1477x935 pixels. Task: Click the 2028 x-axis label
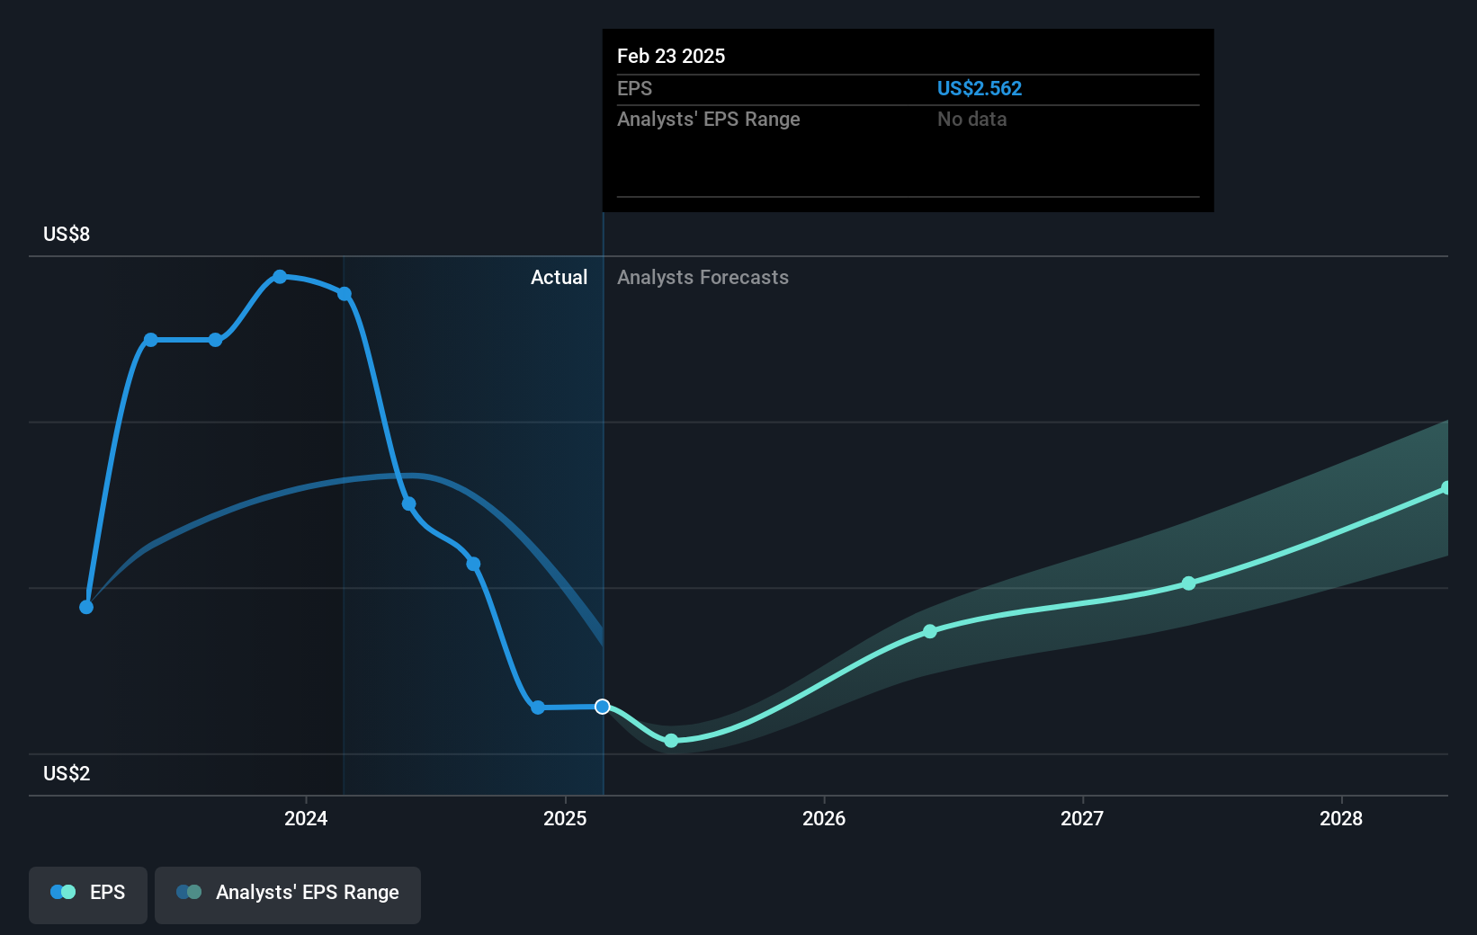pos(1341,818)
